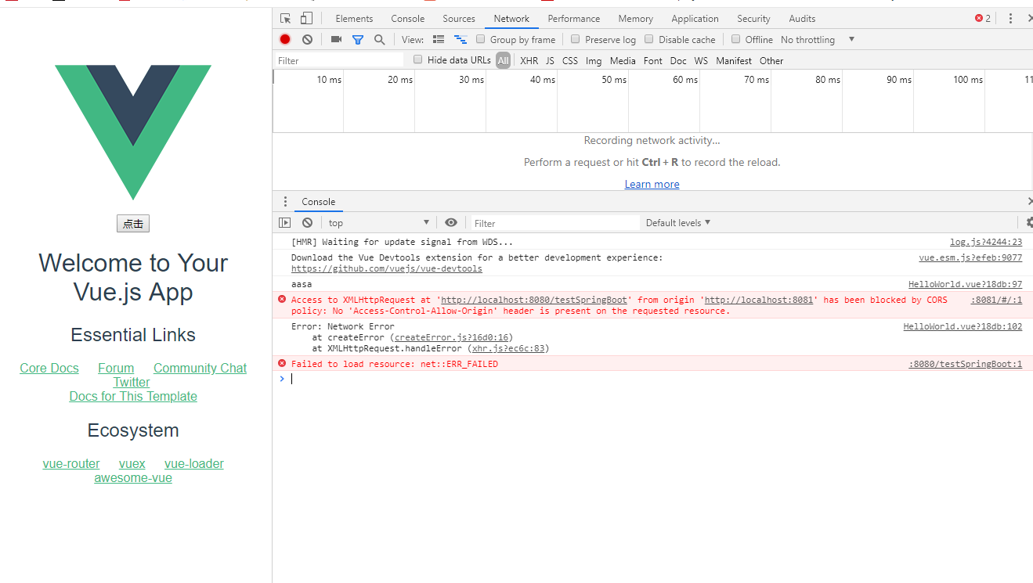Filter requests by XHR type
This screenshot has width=1033, height=583.
(529, 60)
